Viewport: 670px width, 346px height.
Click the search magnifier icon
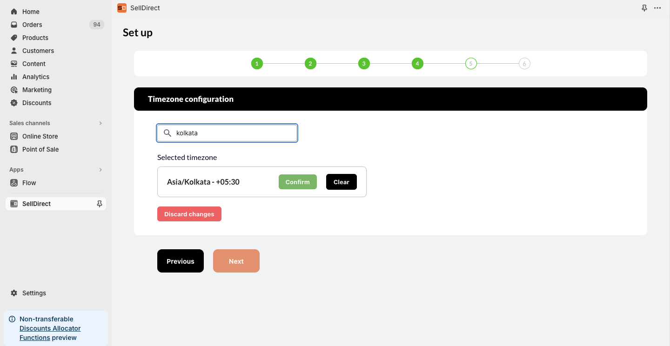167,133
